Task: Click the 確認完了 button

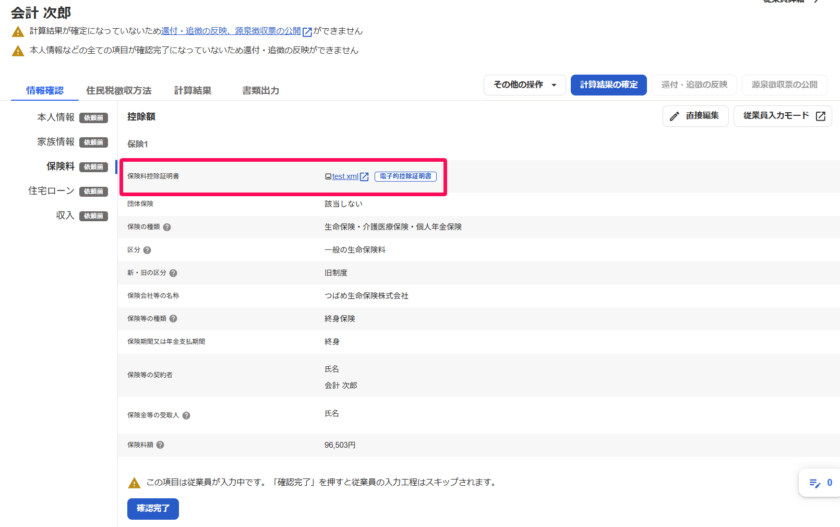Action: pyautogui.click(x=153, y=509)
